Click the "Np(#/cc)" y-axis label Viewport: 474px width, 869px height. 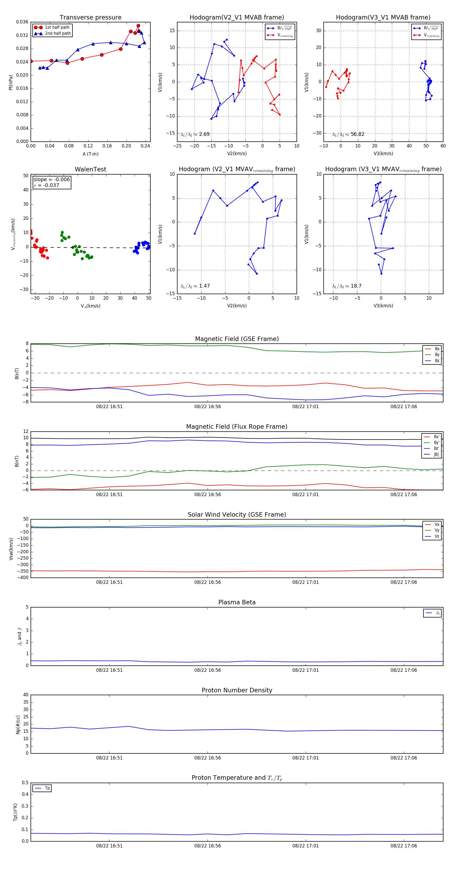pos(18,725)
